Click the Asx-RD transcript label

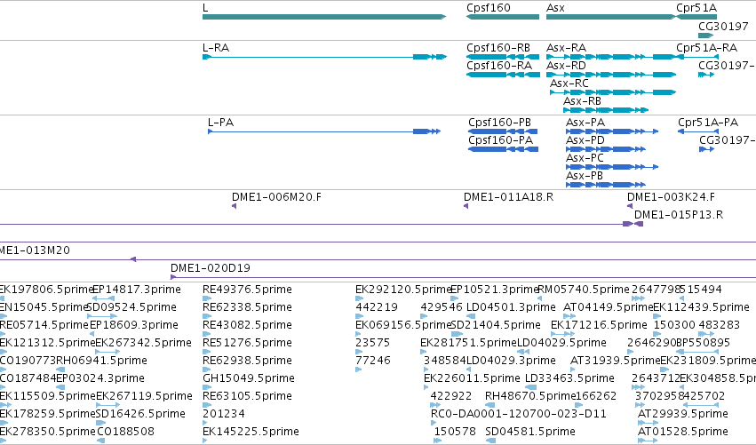tap(566, 66)
